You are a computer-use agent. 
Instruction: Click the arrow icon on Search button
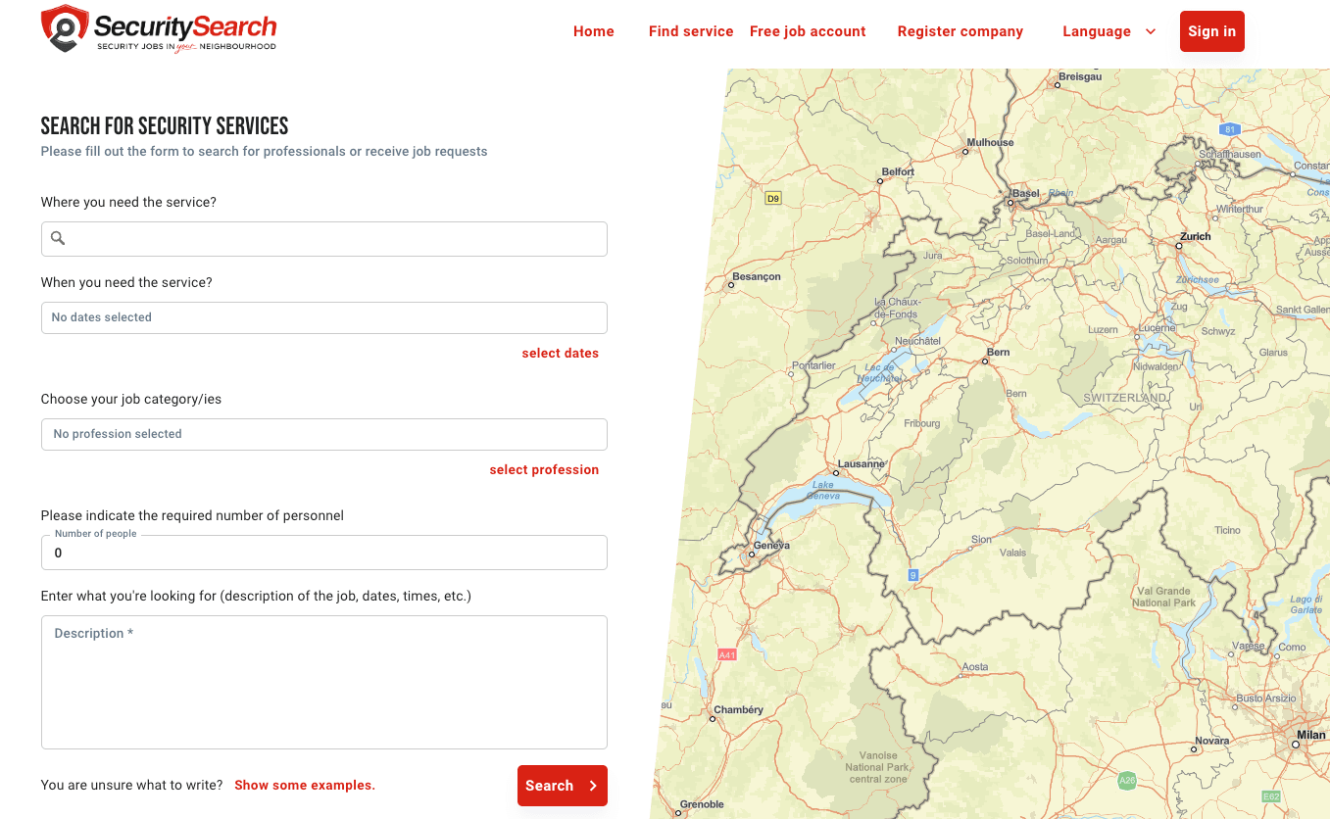(593, 786)
